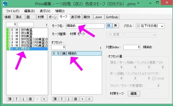Click first 頂点／ボーン移動 offset value field

tap(116, 67)
